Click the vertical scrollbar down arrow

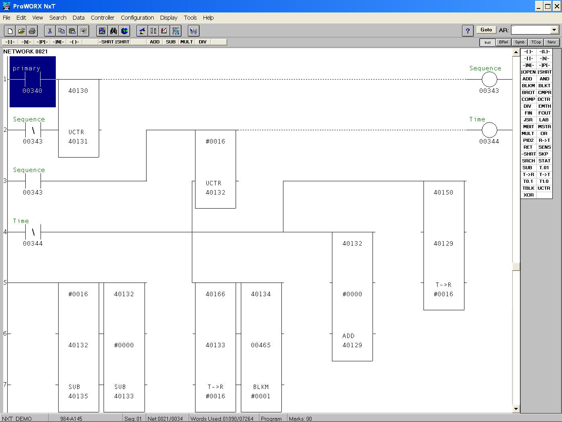point(516,409)
